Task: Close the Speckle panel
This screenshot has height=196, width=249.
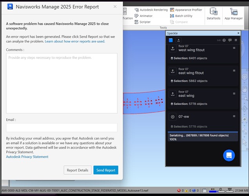Action: click(x=238, y=33)
